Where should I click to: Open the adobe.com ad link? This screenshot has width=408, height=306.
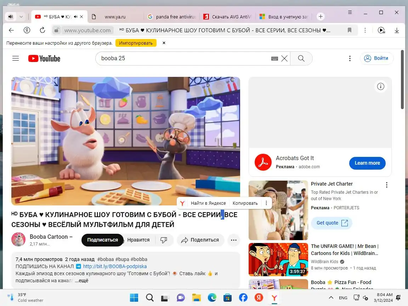point(309,167)
